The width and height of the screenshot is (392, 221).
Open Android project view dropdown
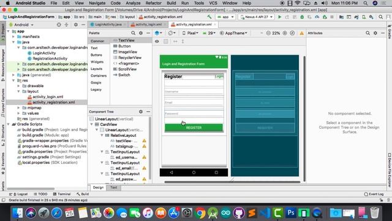coord(21,25)
